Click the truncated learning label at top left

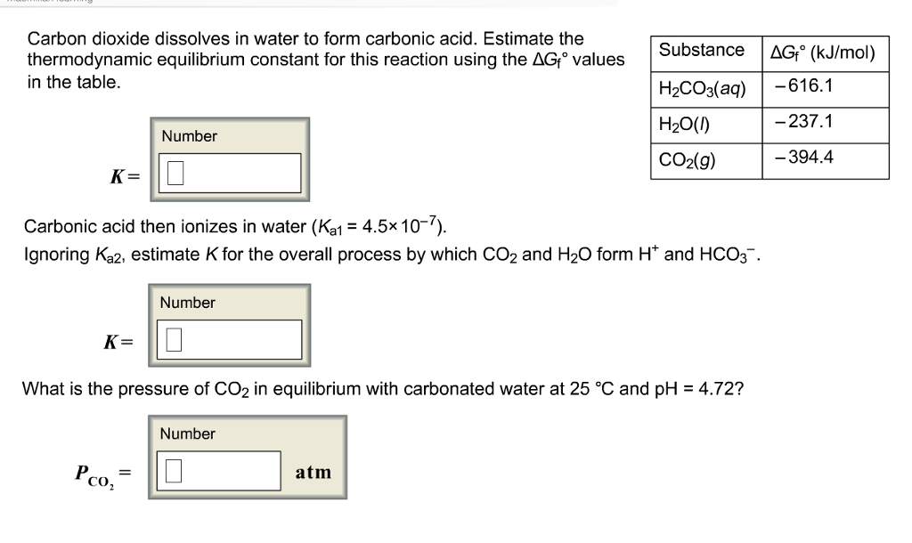click(x=49, y=4)
